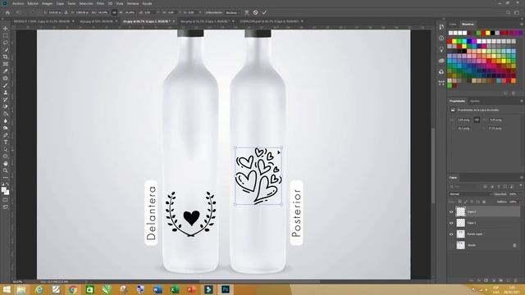Select the Crop tool
Image resolution: width=525 pixels, height=295 pixels.
click(6, 57)
